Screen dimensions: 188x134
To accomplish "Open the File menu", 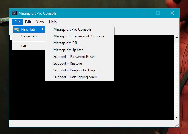I will [17, 22].
